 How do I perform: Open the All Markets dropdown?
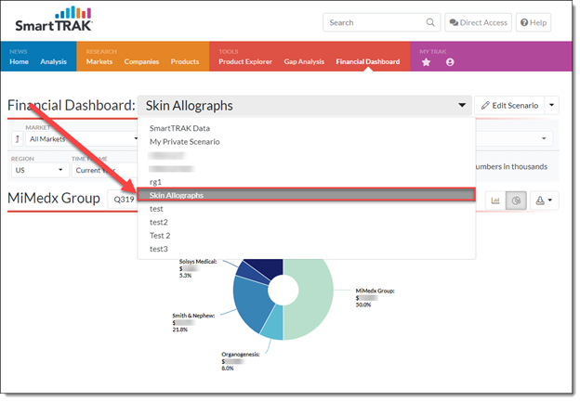pos(82,139)
